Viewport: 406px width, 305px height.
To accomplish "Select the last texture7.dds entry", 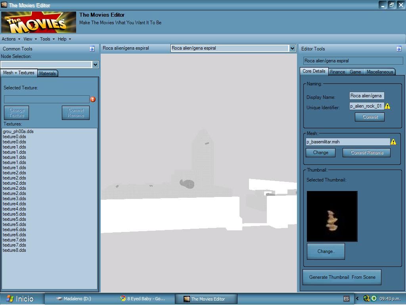I will (15, 245).
